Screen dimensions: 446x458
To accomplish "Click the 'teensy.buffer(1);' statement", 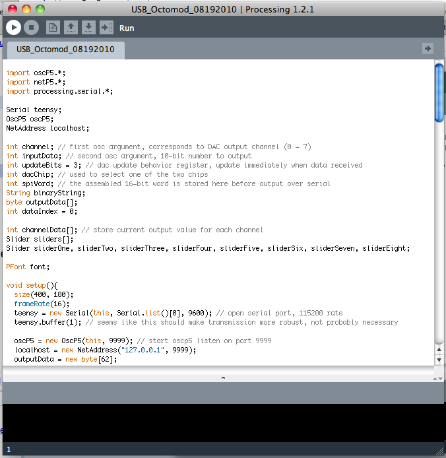I will (x=48, y=323).
